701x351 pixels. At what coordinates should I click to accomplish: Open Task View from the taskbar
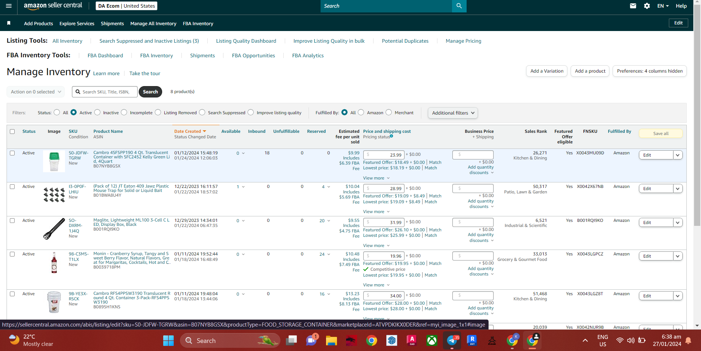click(291, 341)
